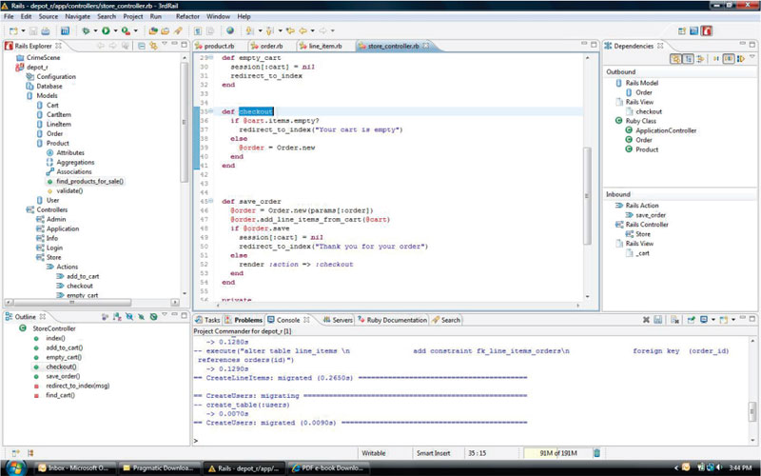Select the red Rails perspective icon

707,31
